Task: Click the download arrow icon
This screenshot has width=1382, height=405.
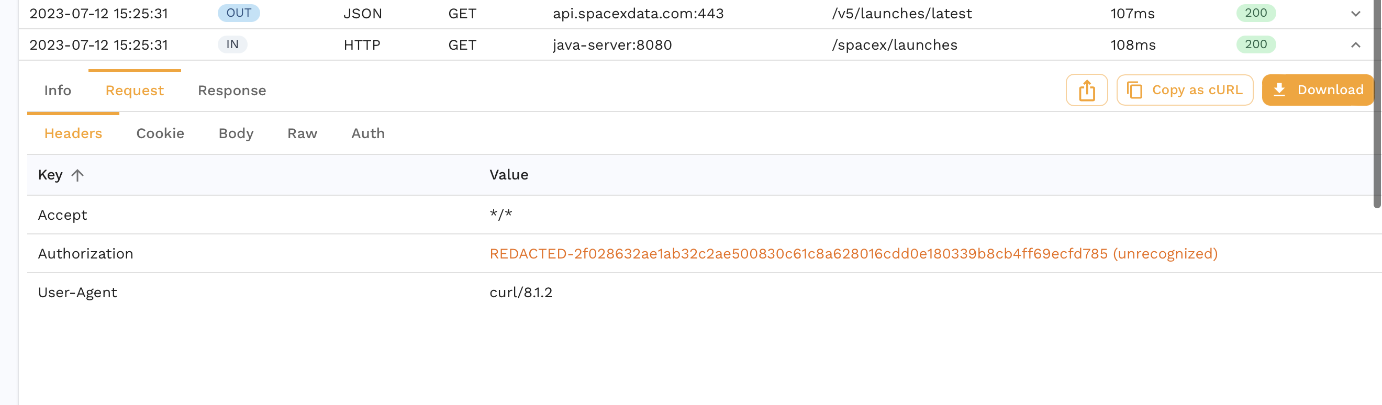Action: (1279, 89)
